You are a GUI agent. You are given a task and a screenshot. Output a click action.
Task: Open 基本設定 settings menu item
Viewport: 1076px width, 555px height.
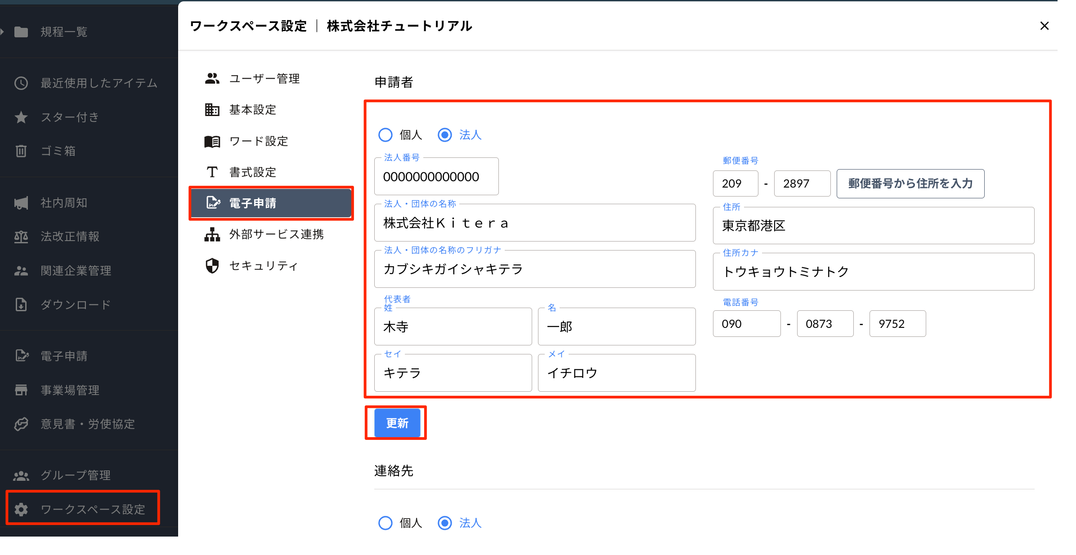click(252, 110)
